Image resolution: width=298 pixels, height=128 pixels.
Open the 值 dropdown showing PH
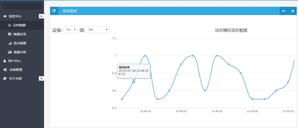coord(97,30)
